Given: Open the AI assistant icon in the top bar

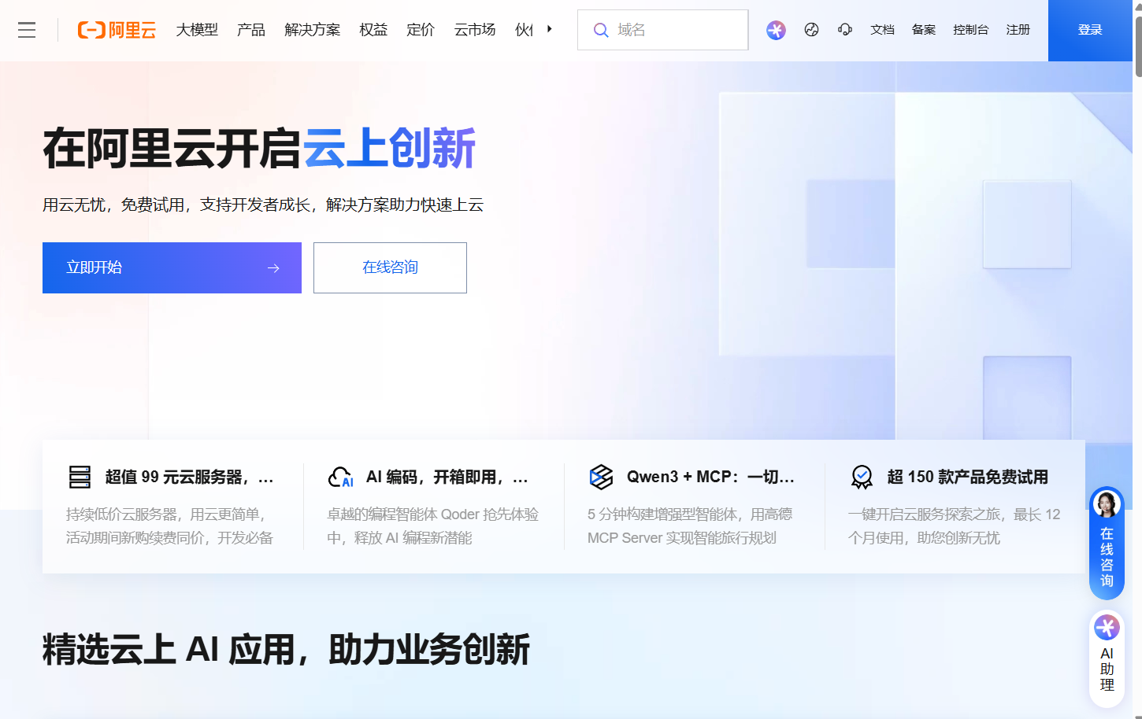Looking at the screenshot, I should pos(776,30).
